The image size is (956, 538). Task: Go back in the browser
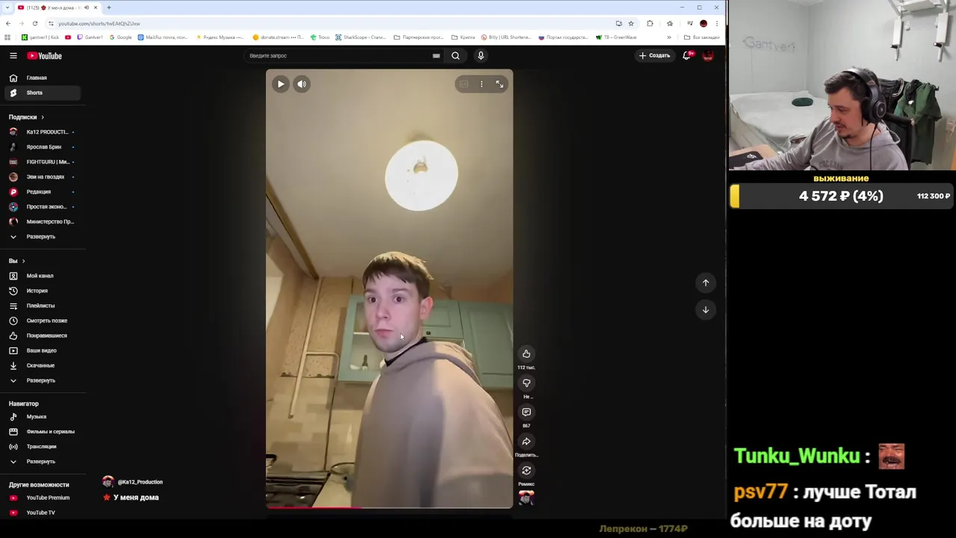pyautogui.click(x=8, y=23)
